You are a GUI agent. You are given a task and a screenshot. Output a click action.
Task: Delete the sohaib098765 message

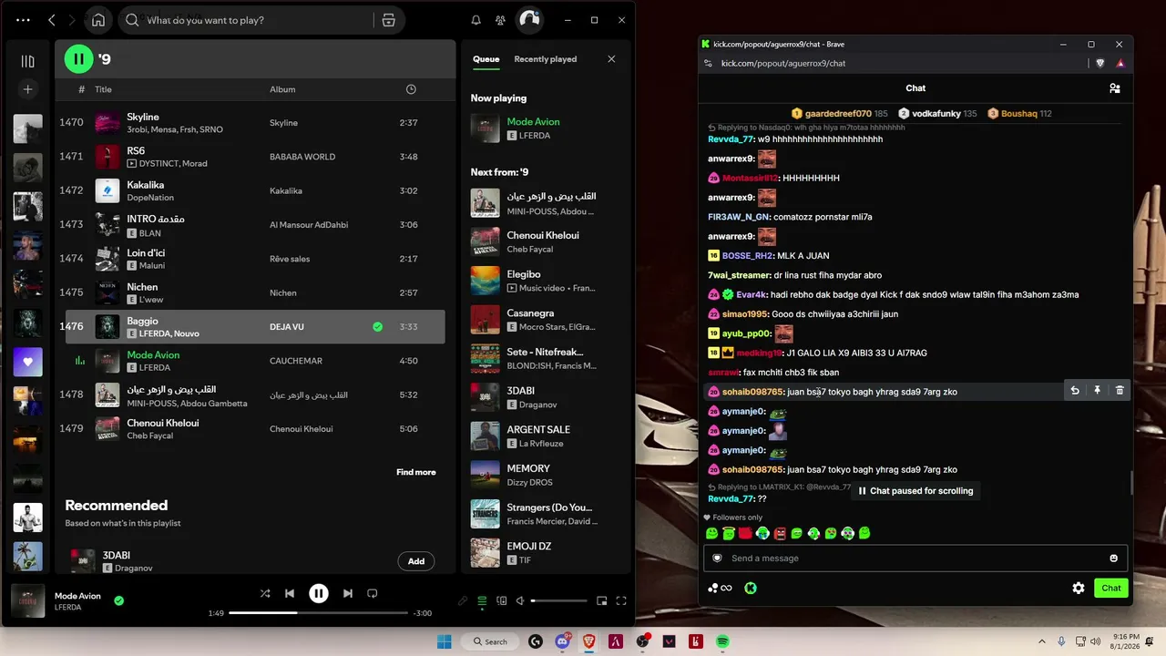click(x=1120, y=391)
